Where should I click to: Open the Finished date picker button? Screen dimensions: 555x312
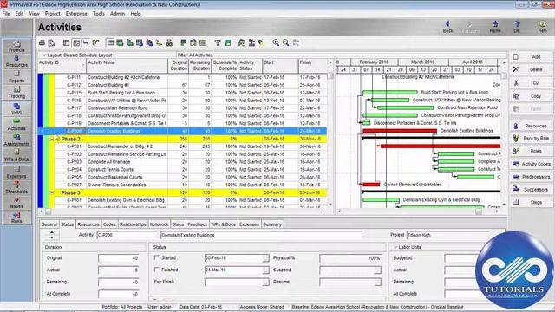[265, 270]
